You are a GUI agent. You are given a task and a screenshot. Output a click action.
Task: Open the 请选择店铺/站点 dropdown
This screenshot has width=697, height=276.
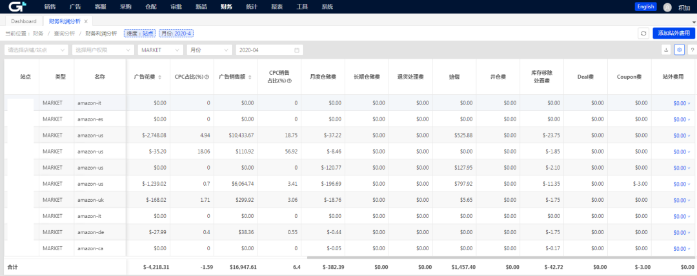(36, 50)
